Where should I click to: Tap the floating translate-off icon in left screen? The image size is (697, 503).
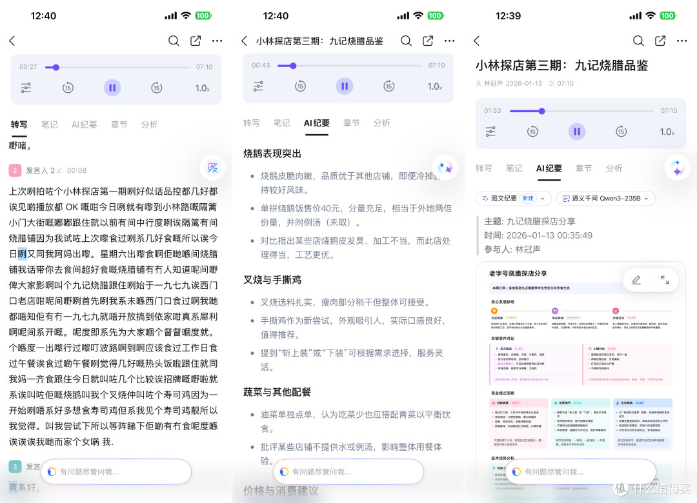[213, 168]
